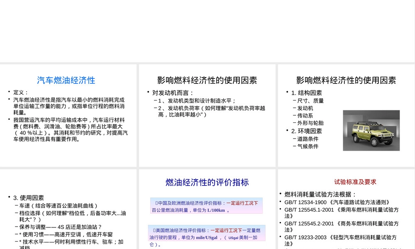Click the 保养与调整——4S店还是加油站 line
The image size is (415, 249).
point(60,227)
